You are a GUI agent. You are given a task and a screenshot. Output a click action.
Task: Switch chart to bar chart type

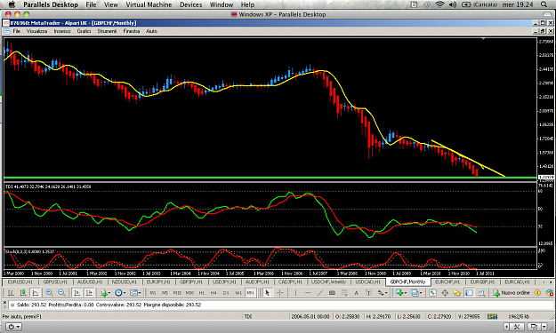pos(11,293)
